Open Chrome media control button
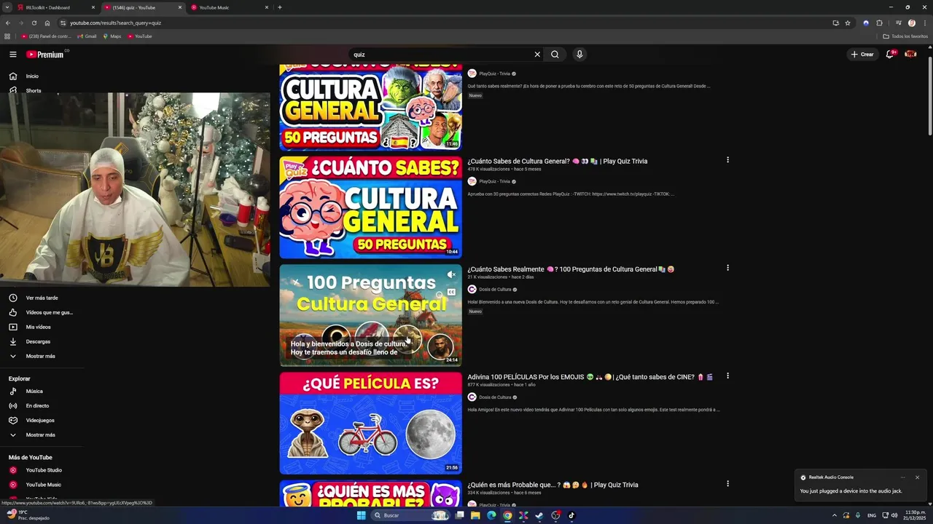The height and width of the screenshot is (524, 933). [898, 23]
